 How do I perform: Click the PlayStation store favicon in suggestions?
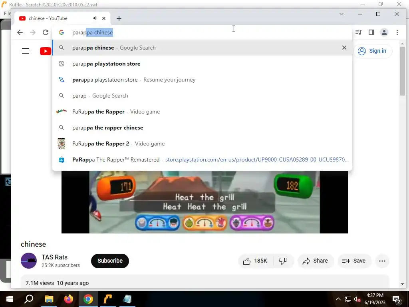[x=61, y=159]
